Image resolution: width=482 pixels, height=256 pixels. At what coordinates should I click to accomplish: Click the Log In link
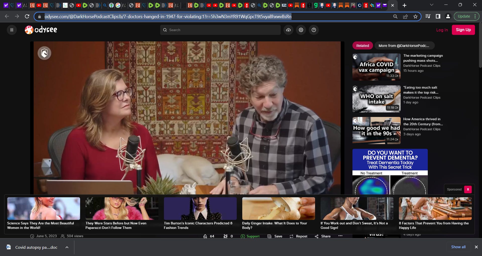[442, 30]
